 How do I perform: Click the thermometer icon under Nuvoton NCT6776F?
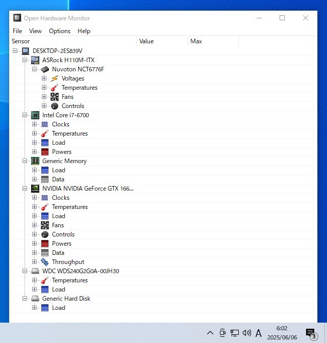pos(55,88)
